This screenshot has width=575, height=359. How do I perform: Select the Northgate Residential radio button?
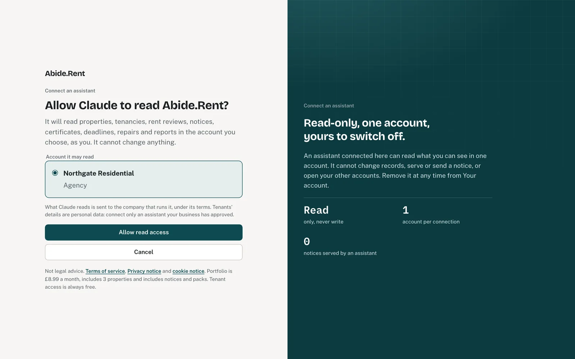55,173
